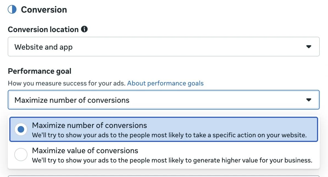Open the About performance goals link

point(165,83)
